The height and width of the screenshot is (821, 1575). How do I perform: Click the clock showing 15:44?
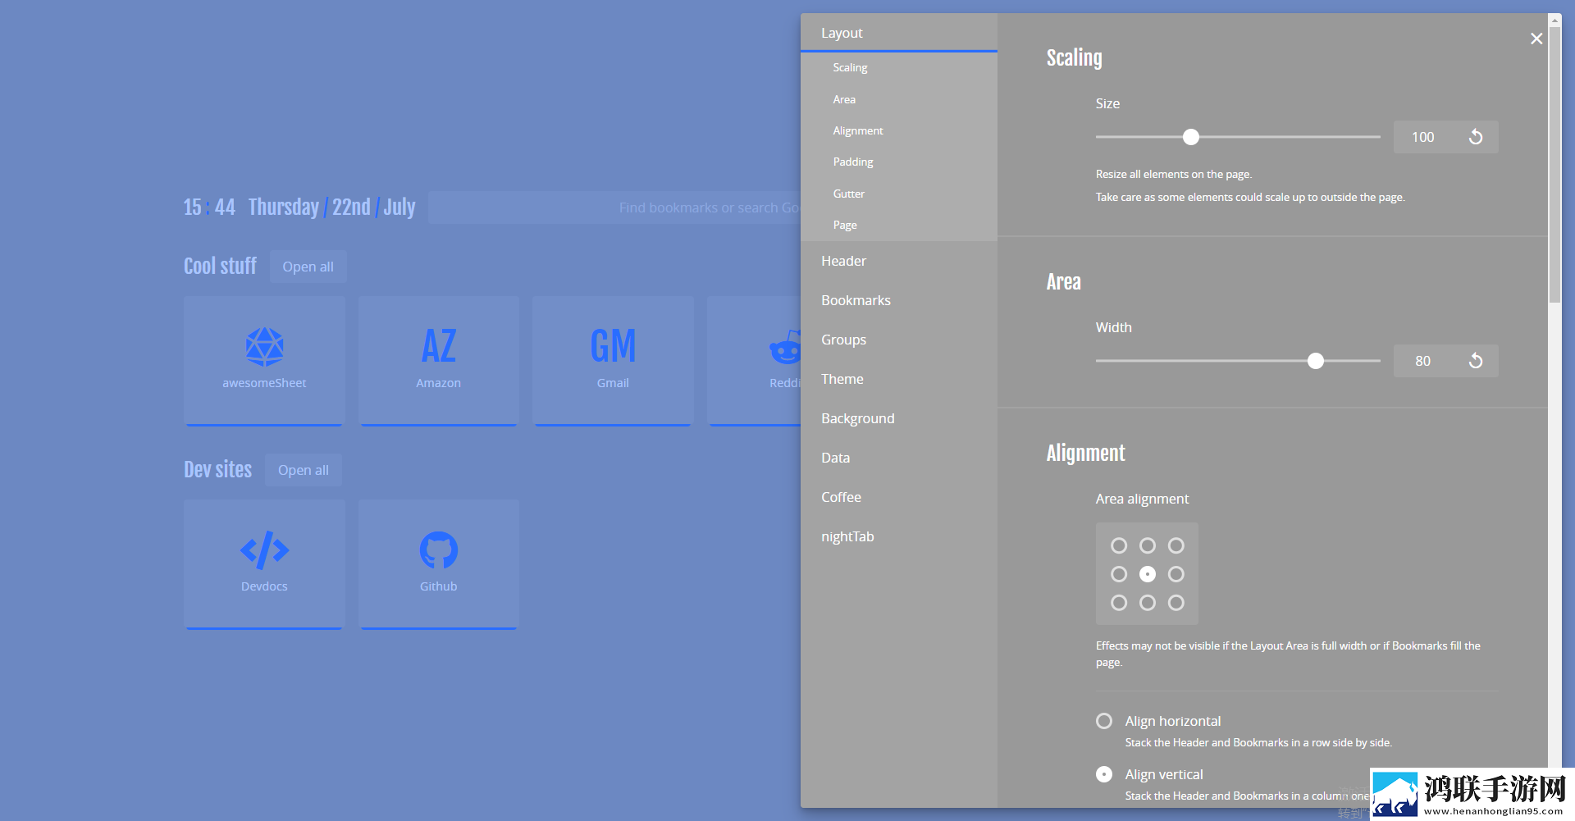pos(209,208)
